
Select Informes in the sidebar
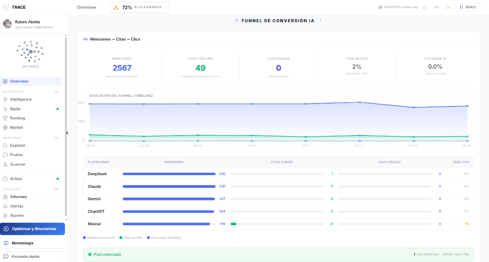click(18, 197)
